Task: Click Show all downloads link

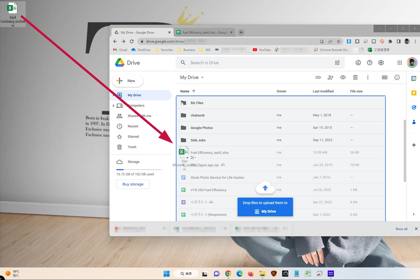Action: pos(401,229)
